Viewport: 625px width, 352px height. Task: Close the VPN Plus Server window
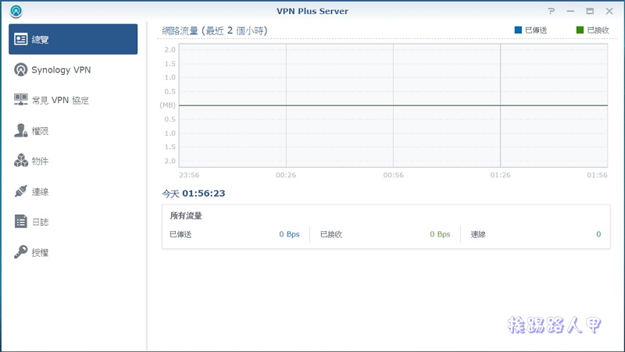point(609,11)
